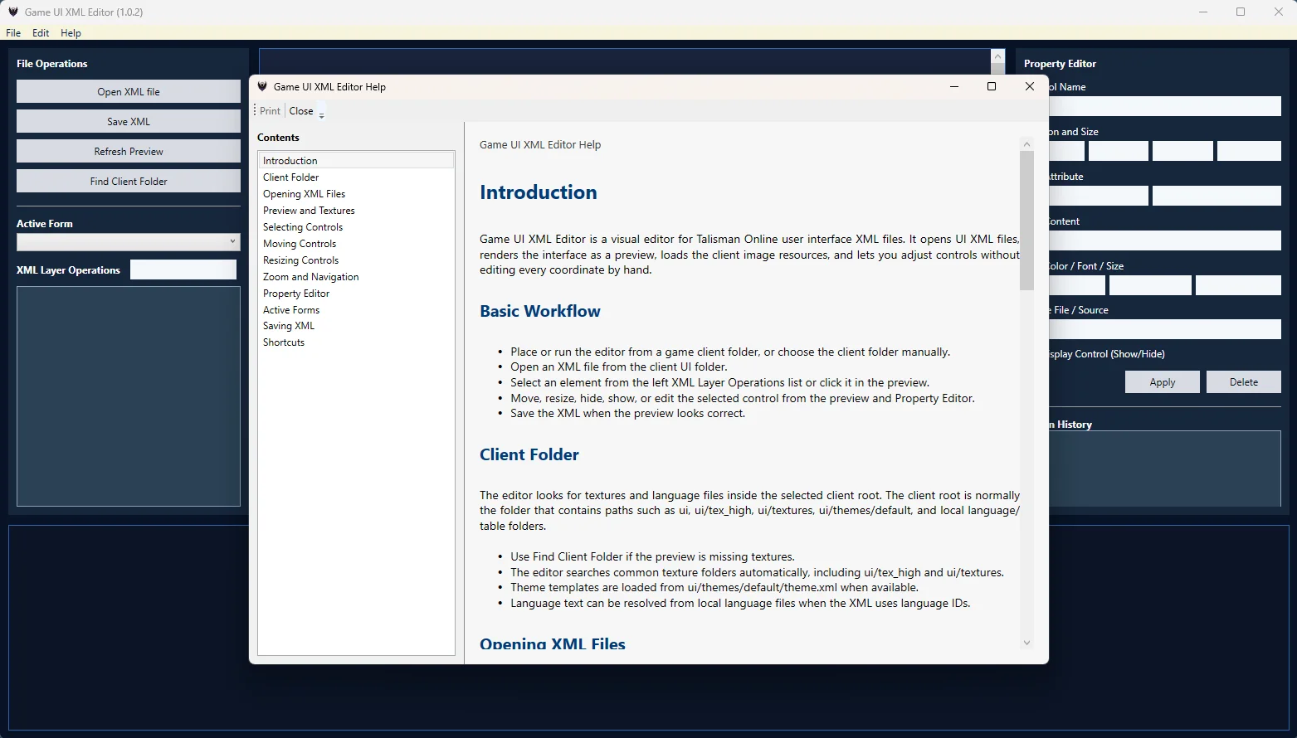
Task: Click the Open XML file button
Action: coord(129,91)
